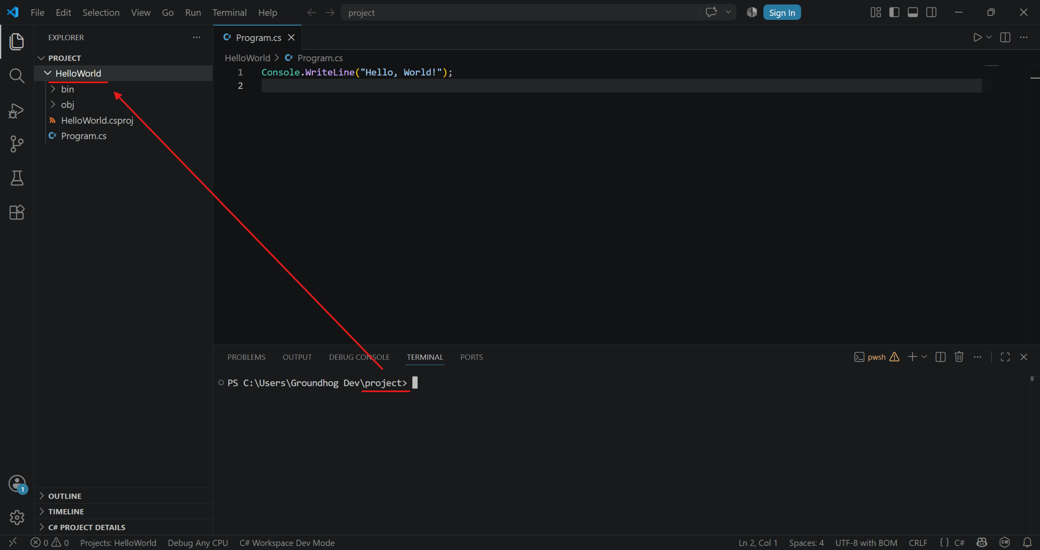
Task: Close the terminal panel
Action: point(1024,357)
